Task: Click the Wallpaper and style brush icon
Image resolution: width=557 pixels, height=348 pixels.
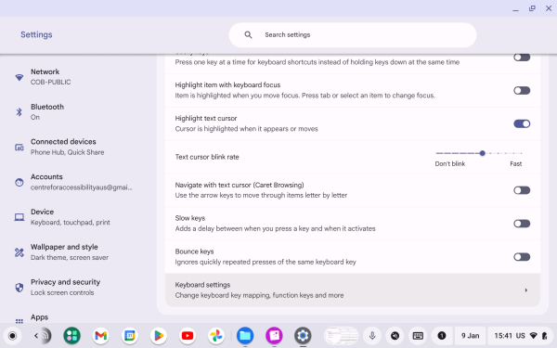Action: click(19, 252)
